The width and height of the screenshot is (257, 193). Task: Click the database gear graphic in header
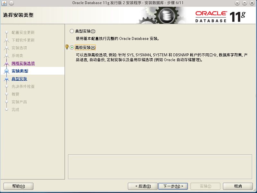click(166, 15)
